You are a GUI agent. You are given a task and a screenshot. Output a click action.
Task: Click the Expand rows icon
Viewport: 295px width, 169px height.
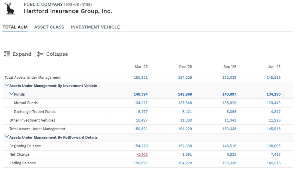[7, 54]
